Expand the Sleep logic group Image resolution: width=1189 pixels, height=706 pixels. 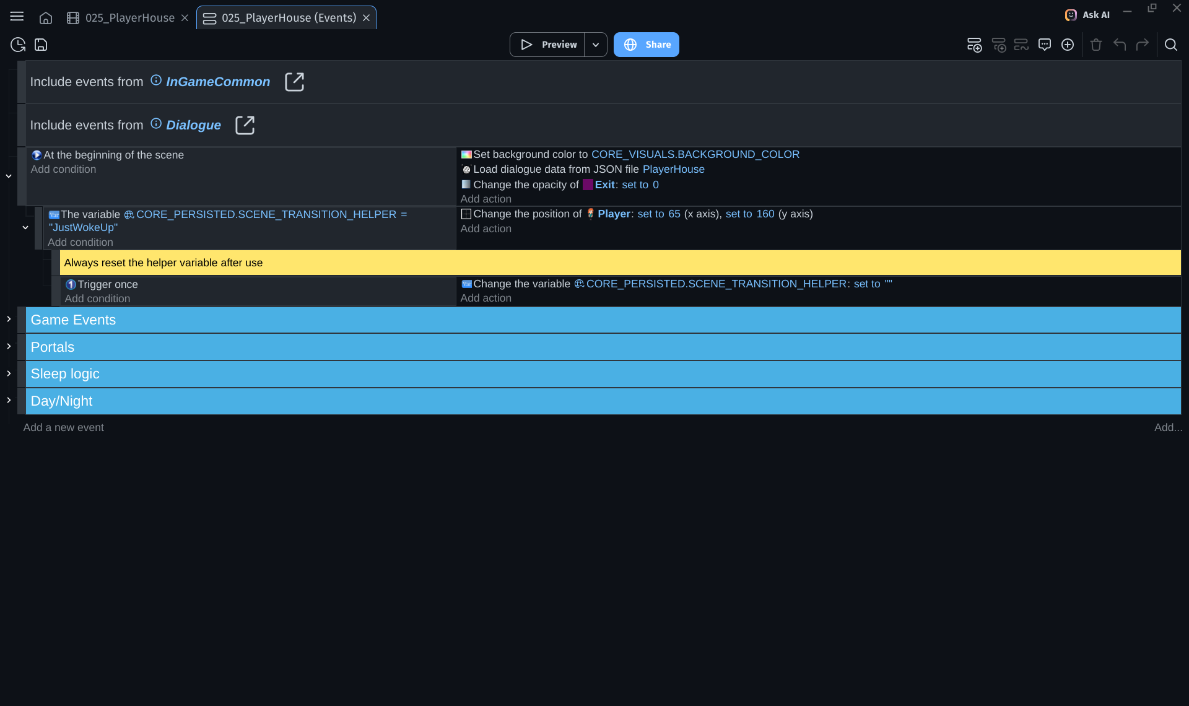click(x=9, y=373)
